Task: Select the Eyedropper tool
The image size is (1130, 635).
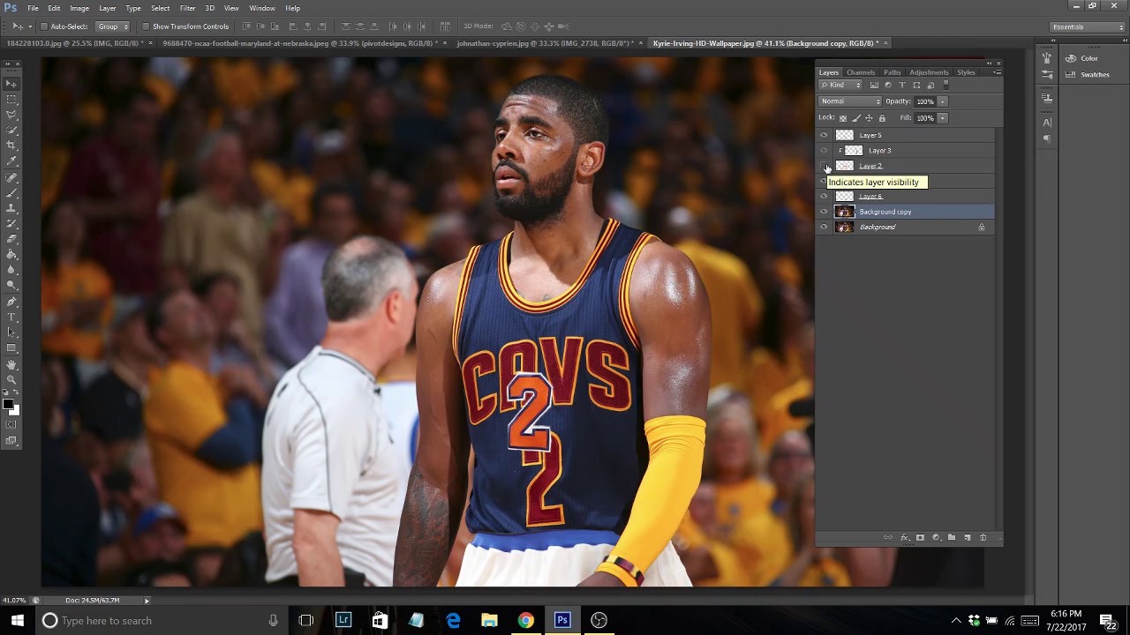Action: point(11,161)
